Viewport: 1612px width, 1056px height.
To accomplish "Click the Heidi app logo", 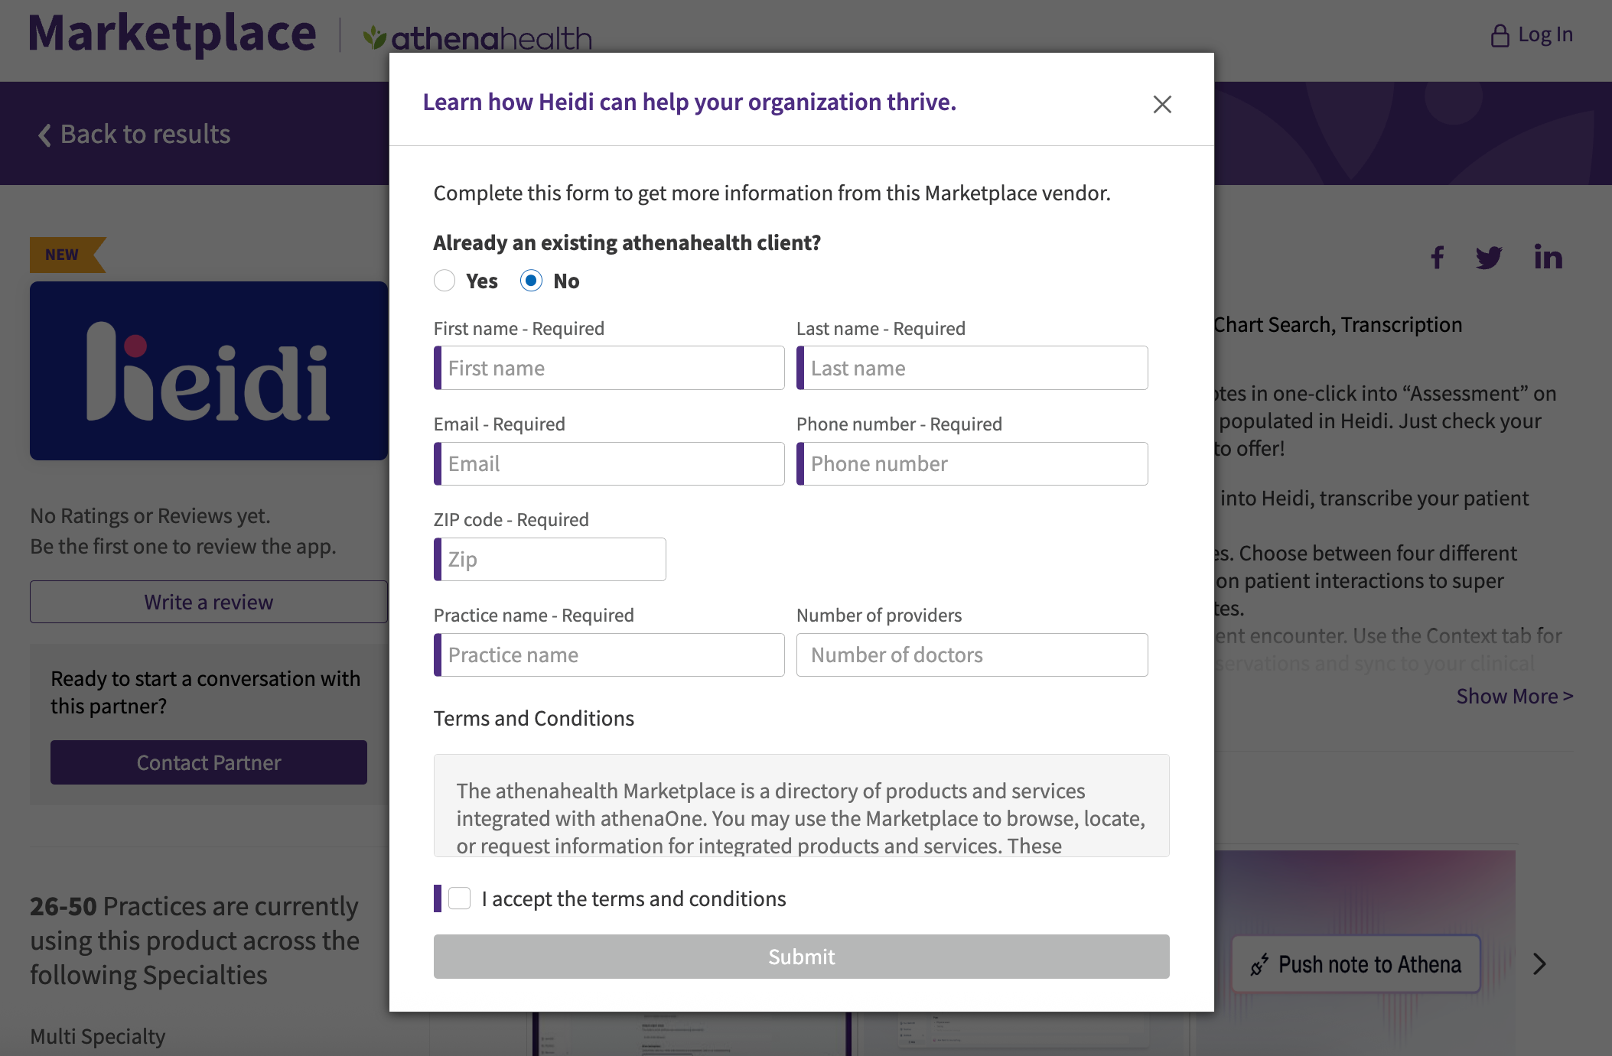I will point(209,371).
